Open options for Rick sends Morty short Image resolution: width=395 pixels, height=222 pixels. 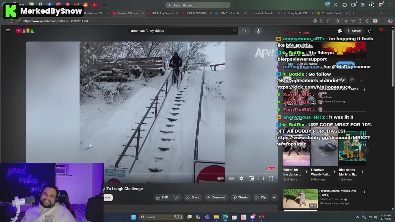click(362, 171)
